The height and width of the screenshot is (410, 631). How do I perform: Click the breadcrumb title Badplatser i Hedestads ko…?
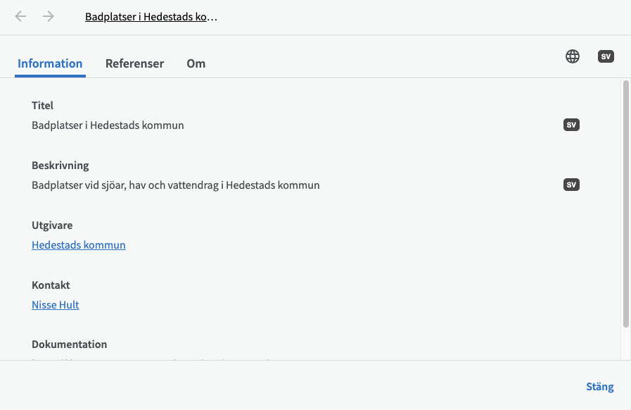151,17
